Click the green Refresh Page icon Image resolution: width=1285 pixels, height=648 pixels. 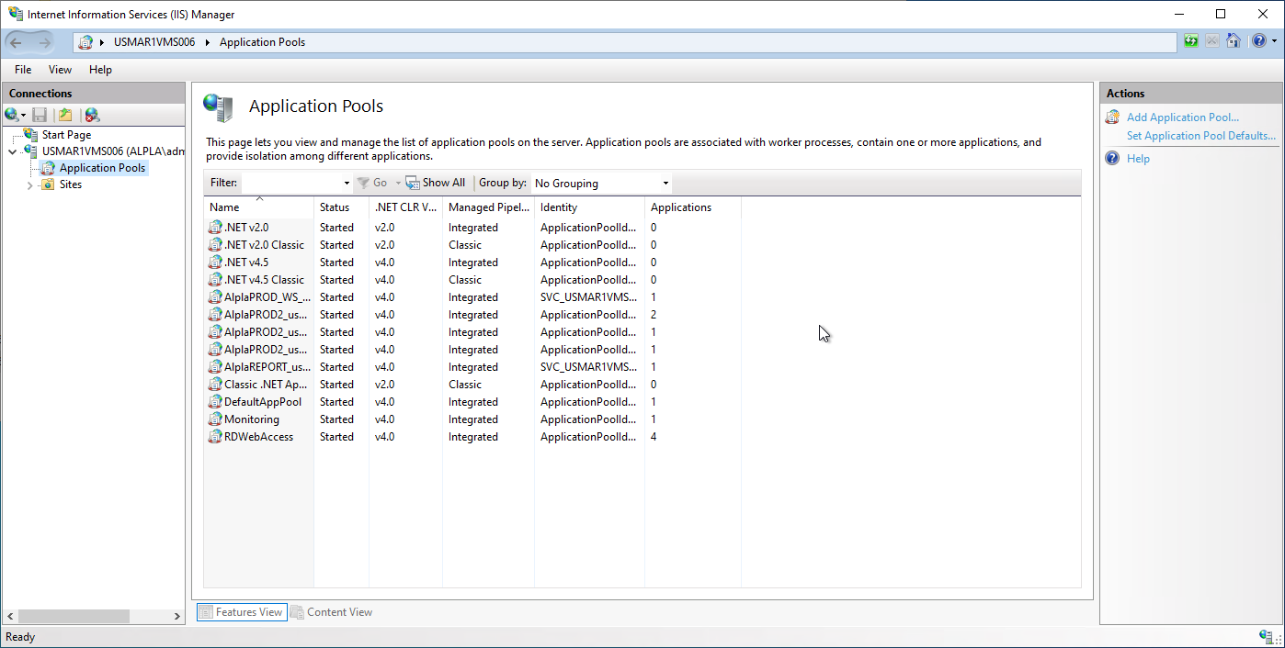pos(1191,41)
